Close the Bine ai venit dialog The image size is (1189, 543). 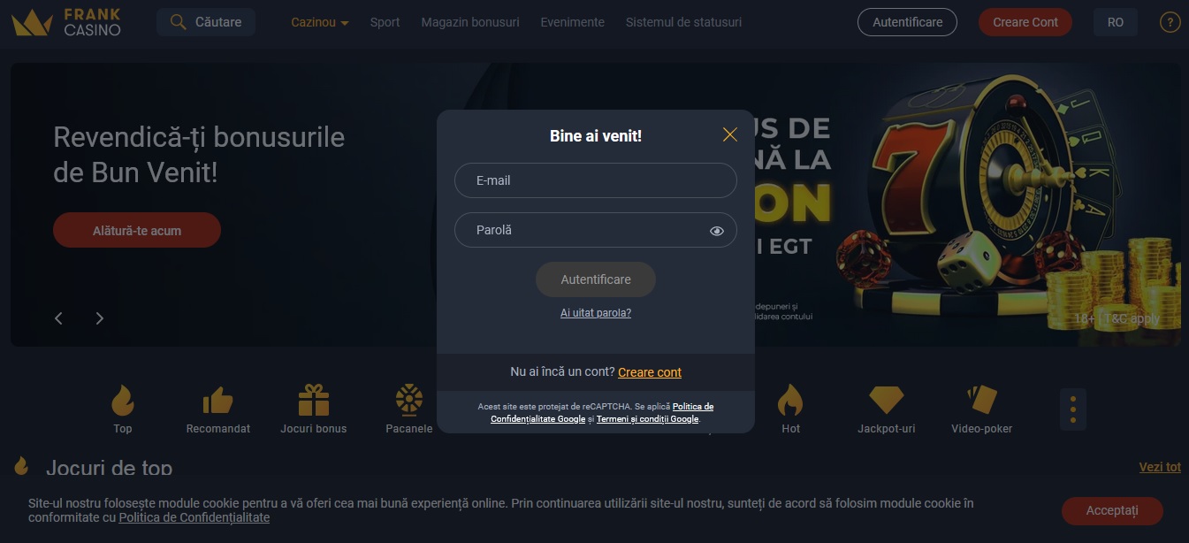click(x=730, y=134)
